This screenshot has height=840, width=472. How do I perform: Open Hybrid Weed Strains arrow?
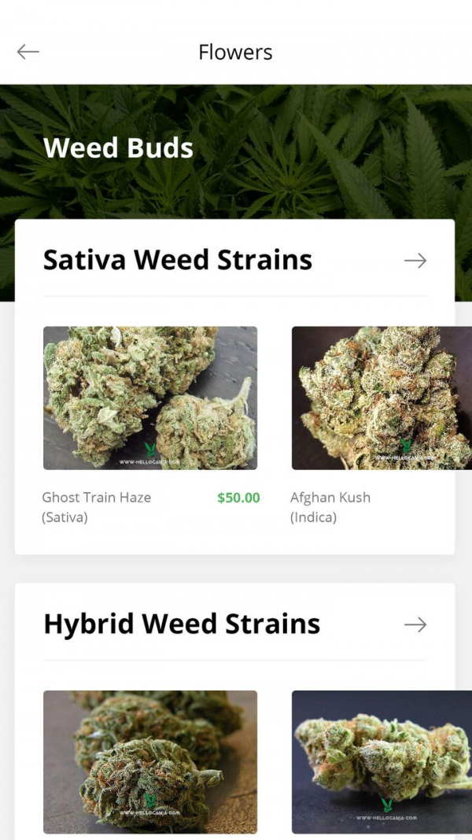415,624
